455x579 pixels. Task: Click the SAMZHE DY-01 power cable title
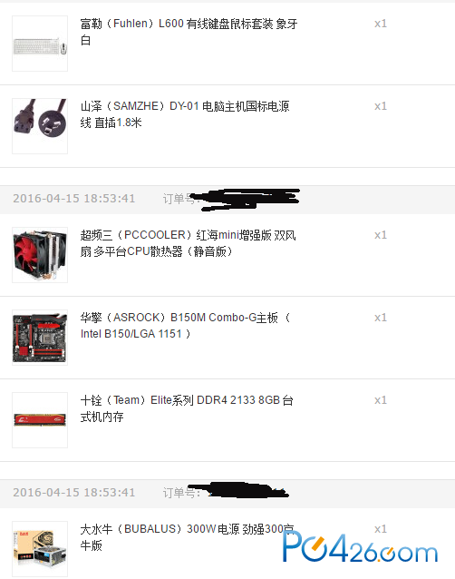click(x=185, y=114)
